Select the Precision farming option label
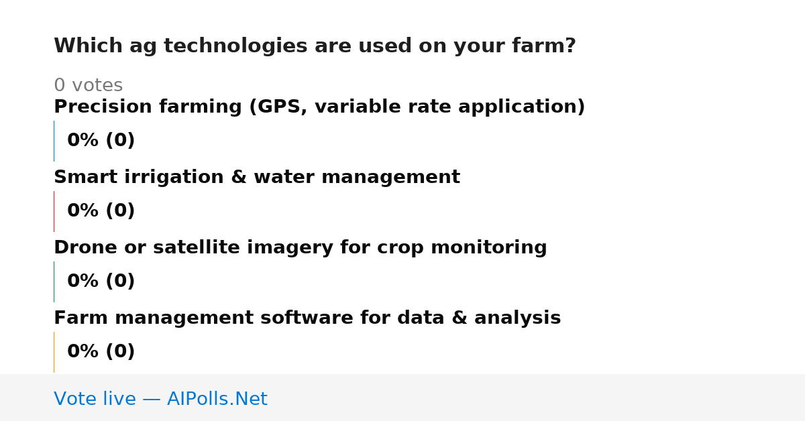This screenshot has width=805, height=421. 319,107
